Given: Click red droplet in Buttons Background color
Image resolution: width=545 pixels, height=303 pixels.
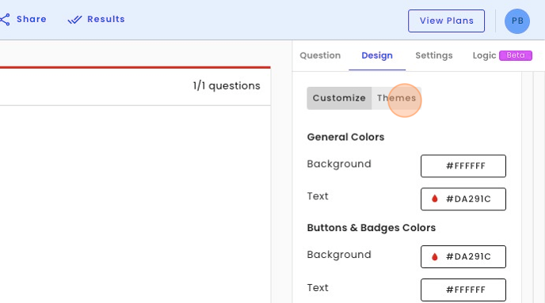Looking at the screenshot, I should pos(434,256).
